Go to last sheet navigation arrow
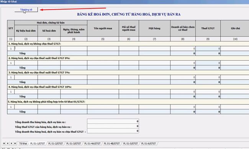The image size is (249, 149). (x=15, y=143)
